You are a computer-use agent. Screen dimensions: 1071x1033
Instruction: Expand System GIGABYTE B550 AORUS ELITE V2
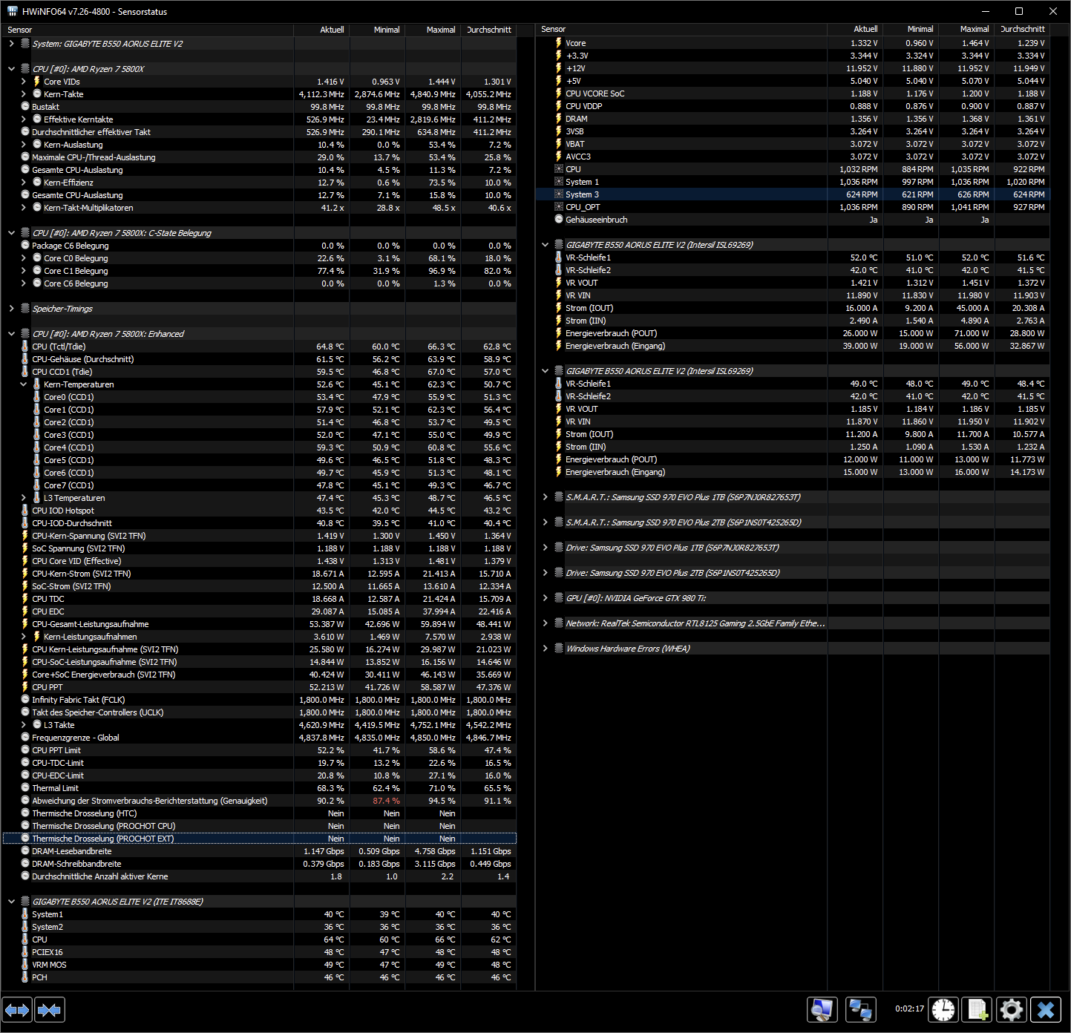11,44
